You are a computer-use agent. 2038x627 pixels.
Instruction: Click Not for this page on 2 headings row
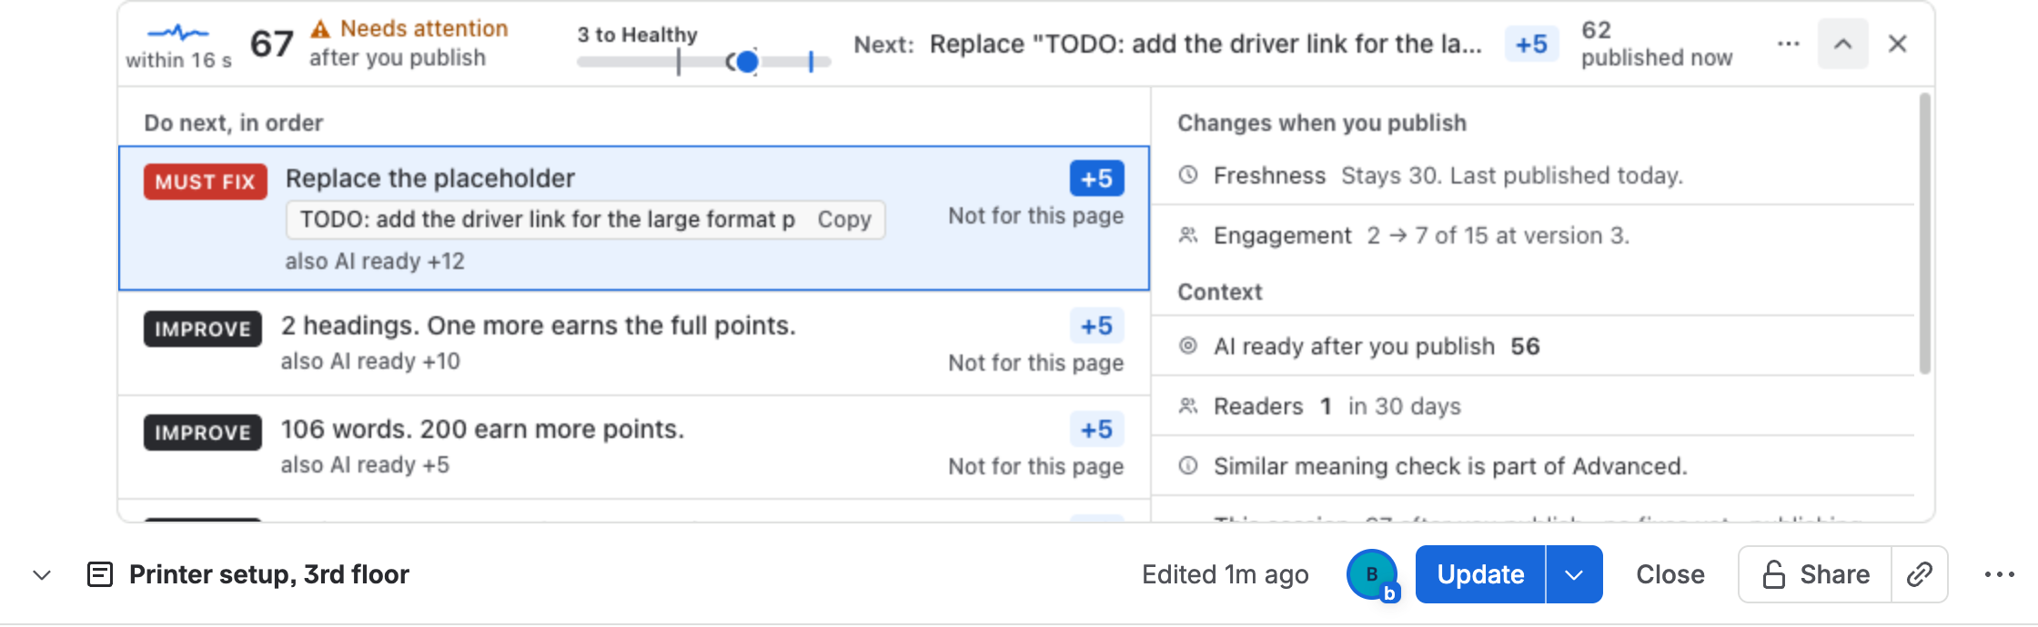tap(1035, 363)
